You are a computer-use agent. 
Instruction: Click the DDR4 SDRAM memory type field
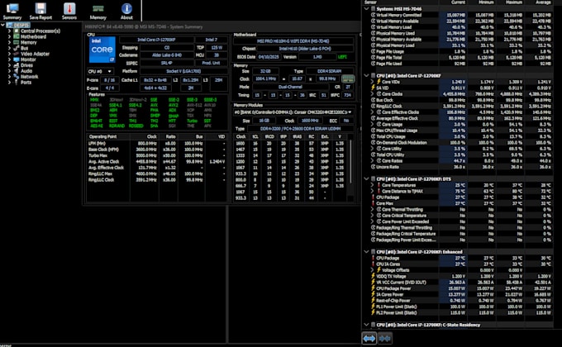point(329,71)
